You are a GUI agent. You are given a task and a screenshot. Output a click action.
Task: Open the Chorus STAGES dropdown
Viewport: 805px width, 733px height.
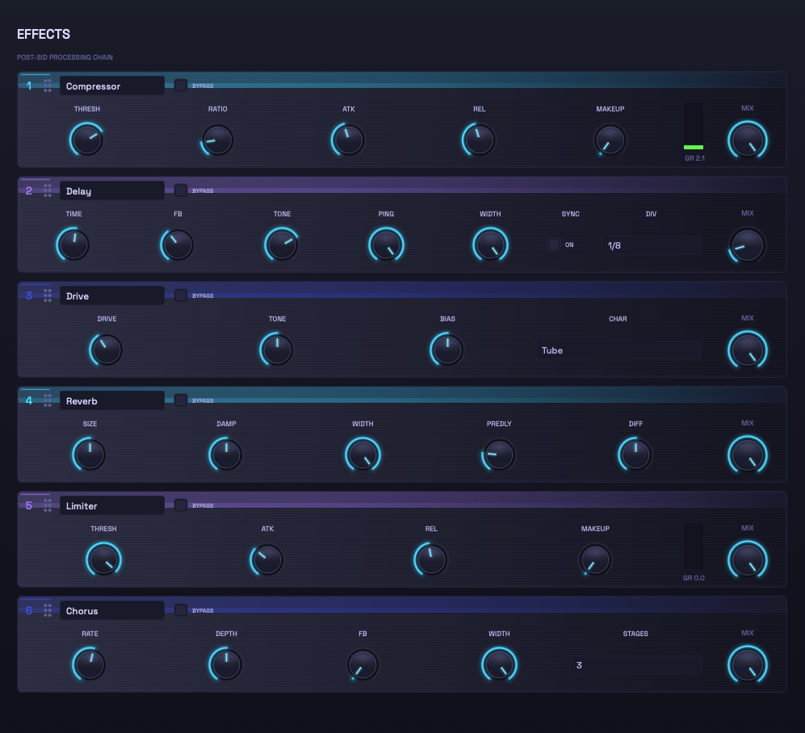tap(635, 664)
